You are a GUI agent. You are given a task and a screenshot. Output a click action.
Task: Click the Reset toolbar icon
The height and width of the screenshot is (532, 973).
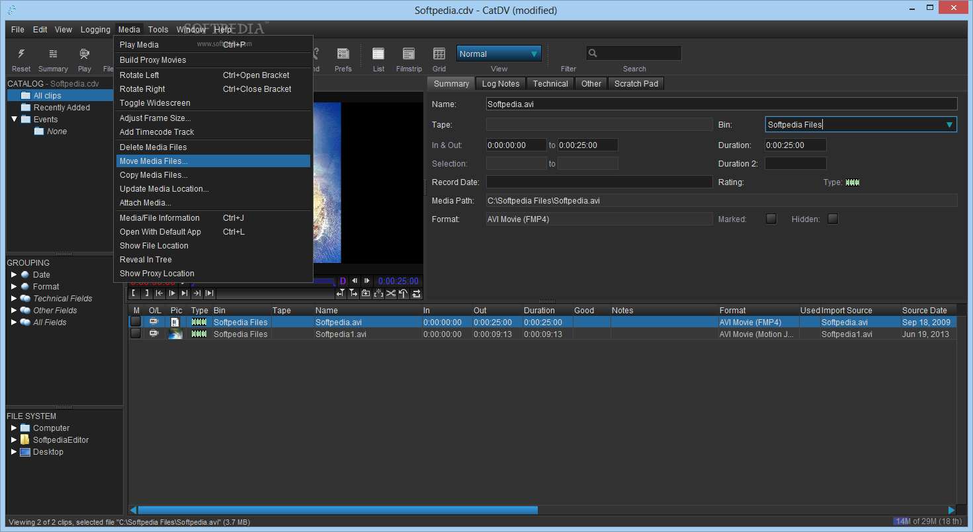tap(21, 54)
